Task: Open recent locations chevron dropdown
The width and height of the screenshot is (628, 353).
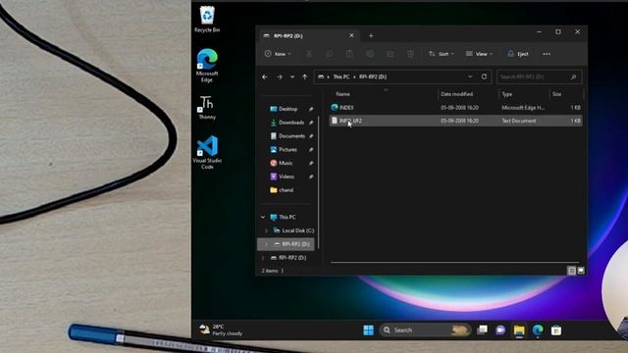Action: tap(292, 76)
